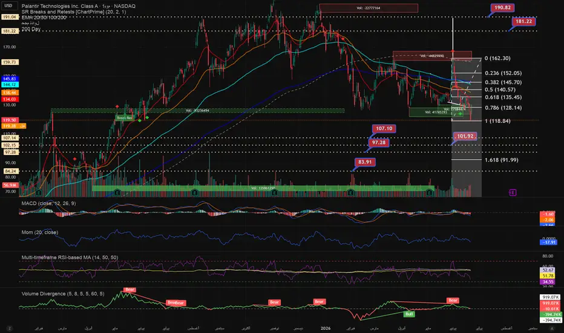564x333 pixels.
Task: Click the 101.92 price callout
Action: (465, 136)
